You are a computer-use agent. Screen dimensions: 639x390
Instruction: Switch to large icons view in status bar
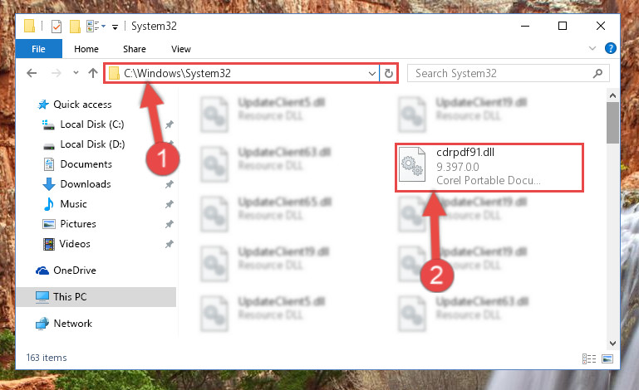607,358
